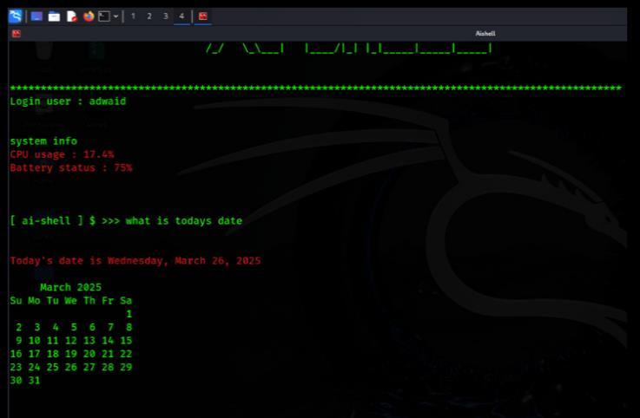
Task: Click the Aishell window title text
Action: (x=485, y=34)
